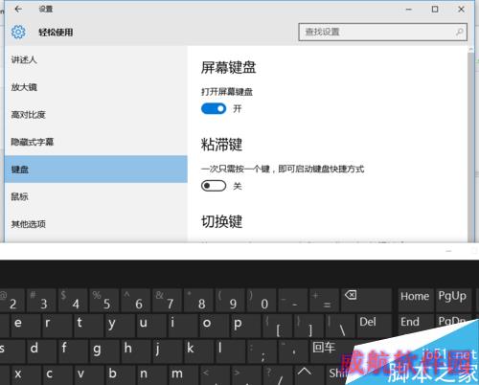Tap the End key on on-screen keyboard

coord(415,325)
